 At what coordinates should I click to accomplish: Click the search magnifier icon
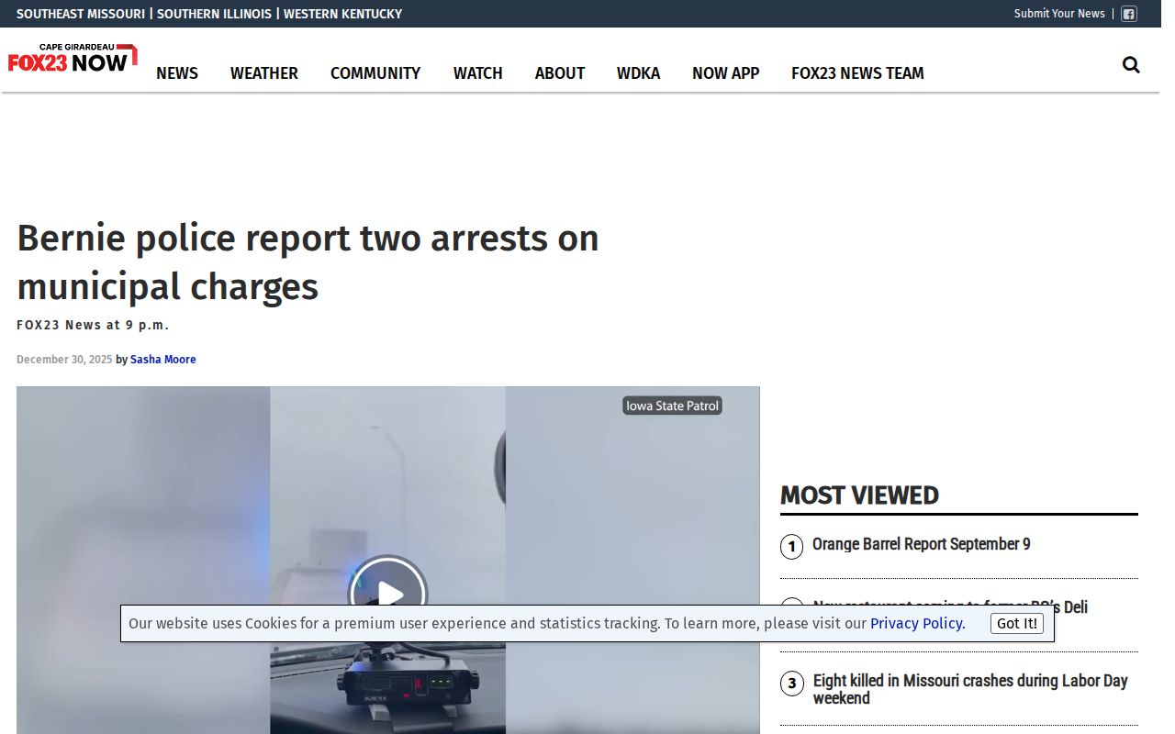[1131, 64]
